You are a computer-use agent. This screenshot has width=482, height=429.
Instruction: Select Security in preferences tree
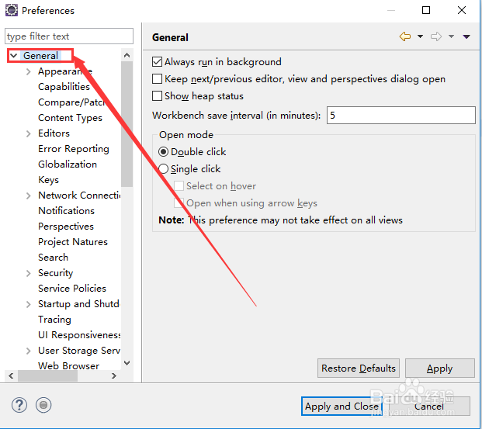[x=55, y=273]
